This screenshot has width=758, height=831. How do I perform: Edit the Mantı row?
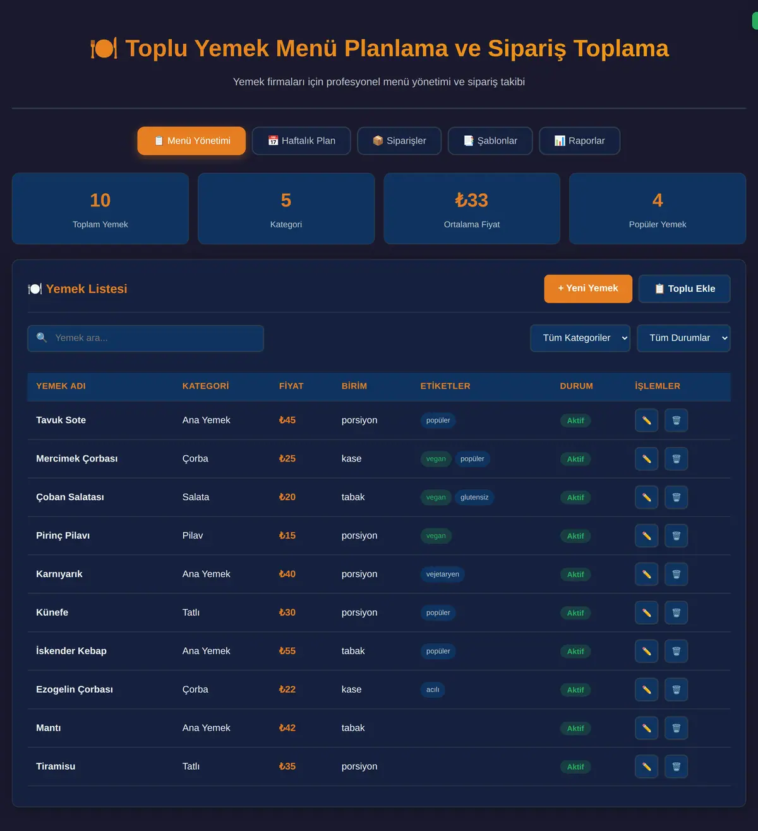pos(646,729)
